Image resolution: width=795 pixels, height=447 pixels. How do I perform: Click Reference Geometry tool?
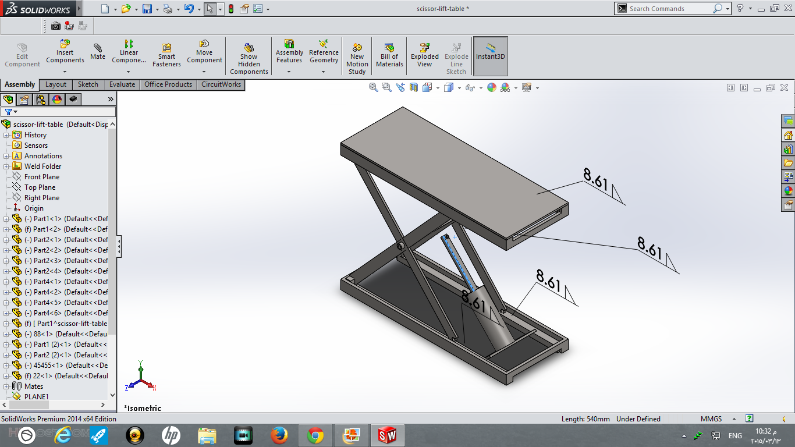tap(324, 52)
